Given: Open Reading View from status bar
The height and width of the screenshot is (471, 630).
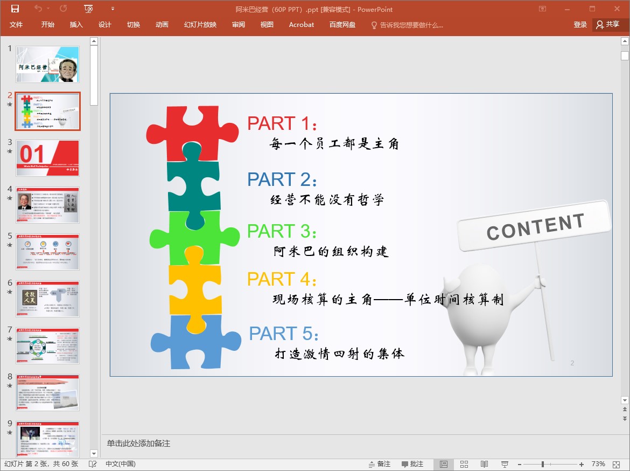Looking at the screenshot, I should pos(485,464).
